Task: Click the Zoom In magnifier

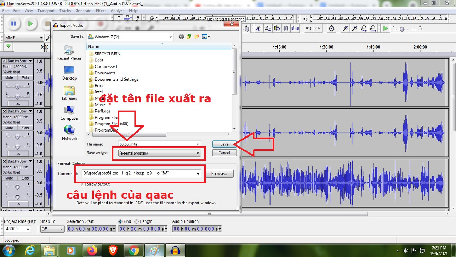Action: click(x=346, y=28)
